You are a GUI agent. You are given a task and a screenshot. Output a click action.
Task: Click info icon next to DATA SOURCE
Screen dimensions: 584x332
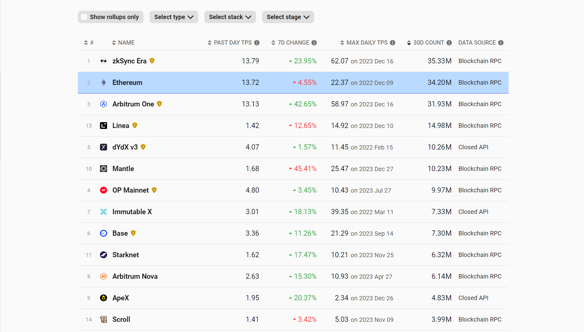coord(501,43)
